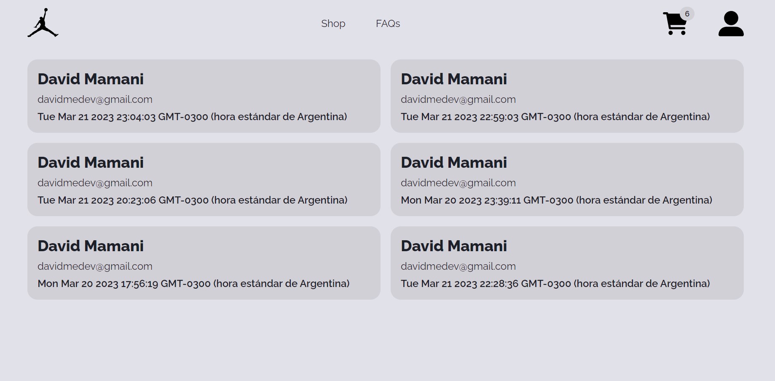Open the order dated Mar 21 22:59:03

(x=555, y=117)
